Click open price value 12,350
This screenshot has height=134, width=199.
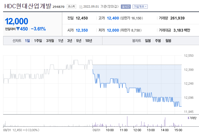click(82, 30)
